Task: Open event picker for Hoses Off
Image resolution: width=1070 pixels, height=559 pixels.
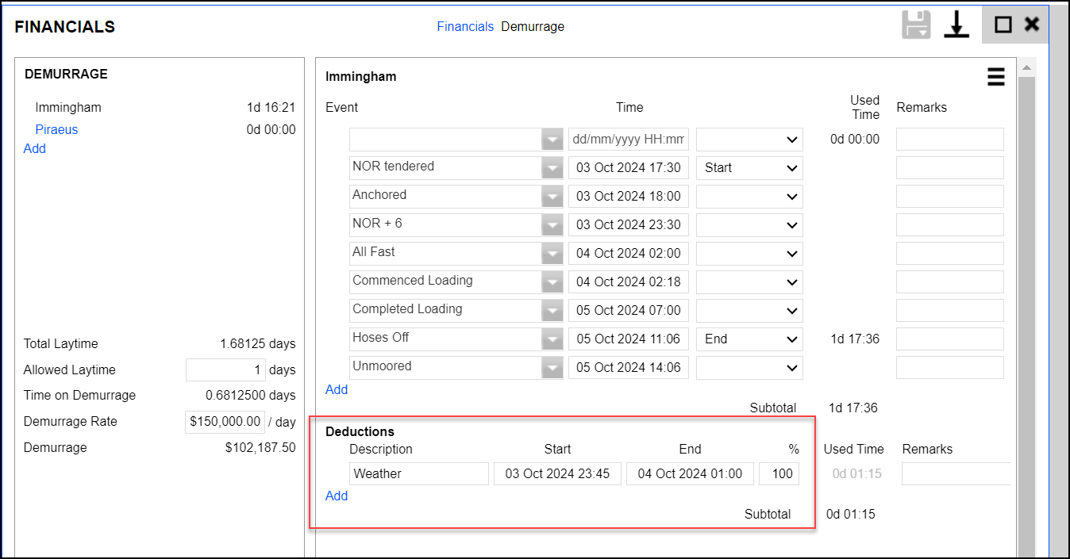Action: (x=552, y=339)
